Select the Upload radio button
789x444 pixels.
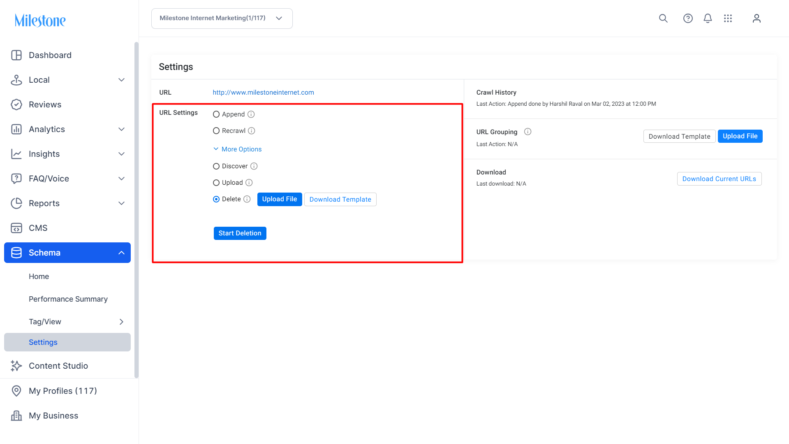click(x=216, y=183)
